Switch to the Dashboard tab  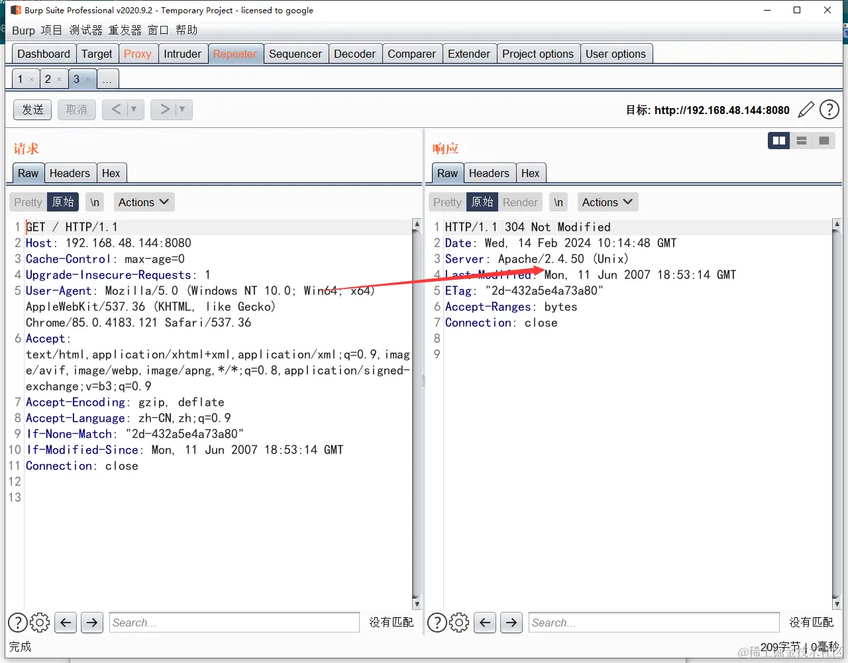[44, 54]
